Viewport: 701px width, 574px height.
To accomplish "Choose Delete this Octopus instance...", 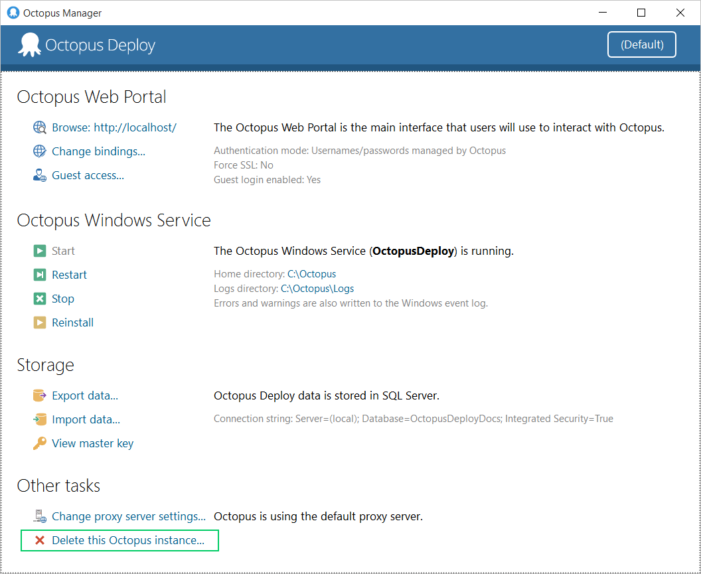I will pyautogui.click(x=128, y=540).
